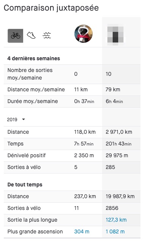Select the Durée moy./semaine row label
Image resolution: width=145 pixels, height=244 pixels.
click(x=33, y=101)
